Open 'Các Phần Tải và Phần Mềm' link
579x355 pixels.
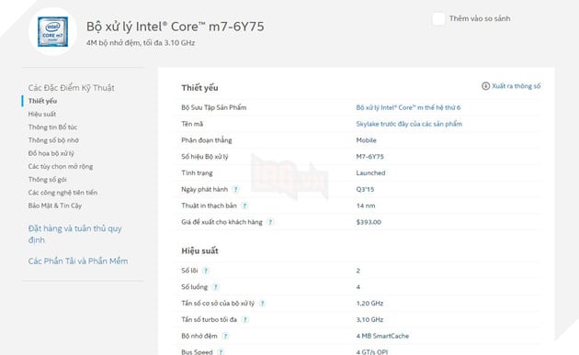click(x=78, y=261)
